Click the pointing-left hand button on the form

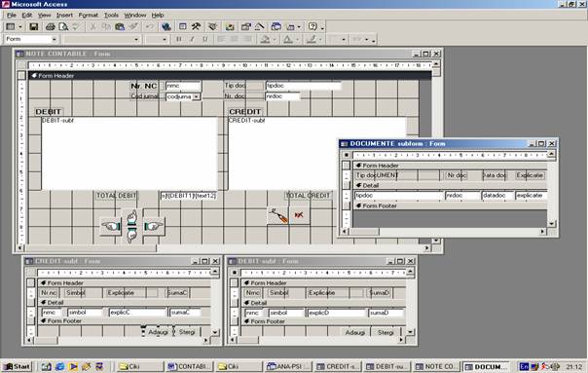111,226
